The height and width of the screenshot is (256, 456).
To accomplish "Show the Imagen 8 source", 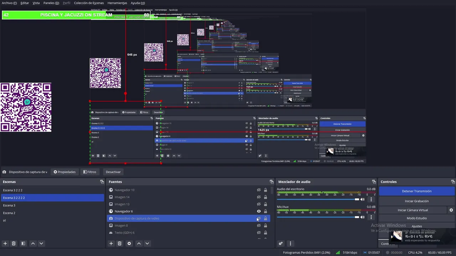I will pyautogui.click(x=259, y=225).
